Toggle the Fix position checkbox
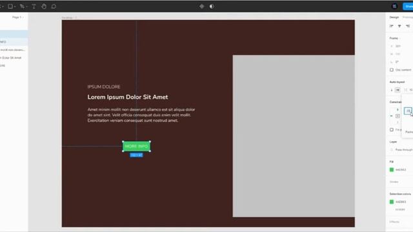 pos(392,130)
